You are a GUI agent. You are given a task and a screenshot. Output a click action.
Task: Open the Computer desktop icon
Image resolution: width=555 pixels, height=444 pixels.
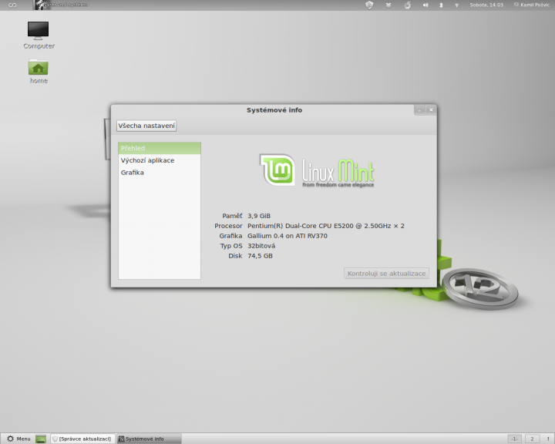pyautogui.click(x=39, y=35)
